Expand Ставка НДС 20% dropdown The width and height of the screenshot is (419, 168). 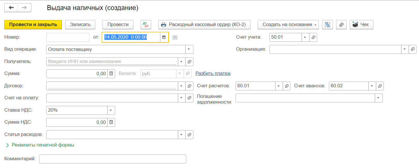point(111,110)
